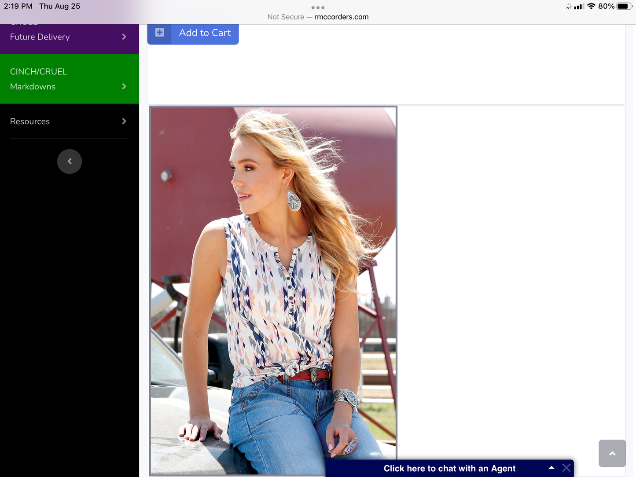This screenshot has width=636, height=477.
Task: Tap the Wi-Fi status icon
Action: point(591,6)
